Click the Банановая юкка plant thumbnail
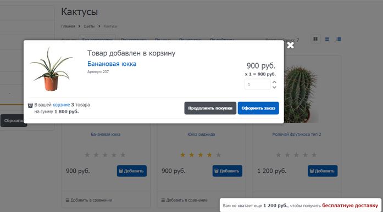The image size is (383, 212). 51,69
